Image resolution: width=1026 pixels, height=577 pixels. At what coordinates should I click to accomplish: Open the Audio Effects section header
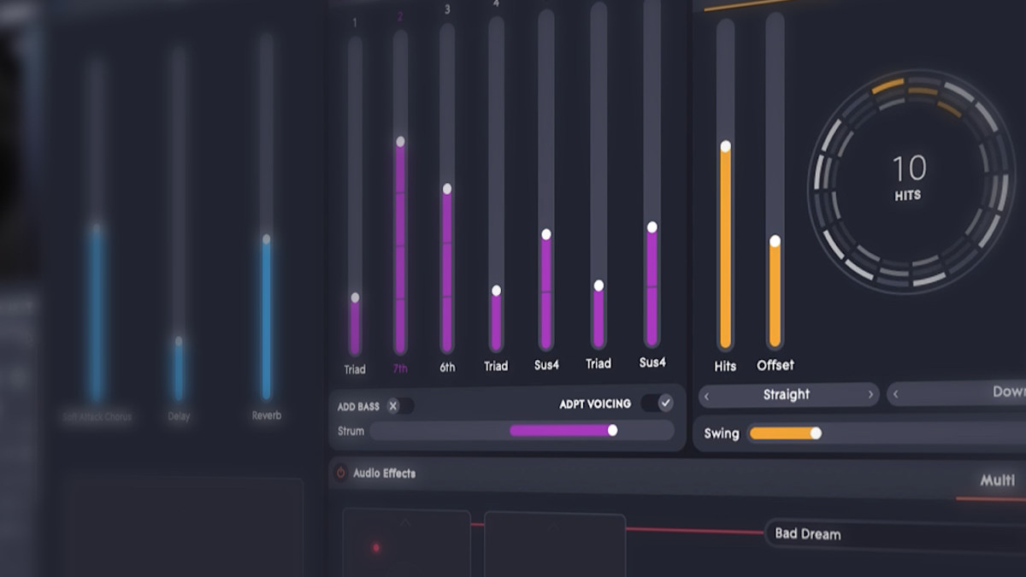click(384, 473)
